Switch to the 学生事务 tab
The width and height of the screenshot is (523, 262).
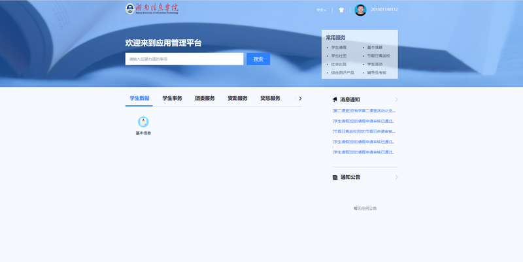coord(172,99)
